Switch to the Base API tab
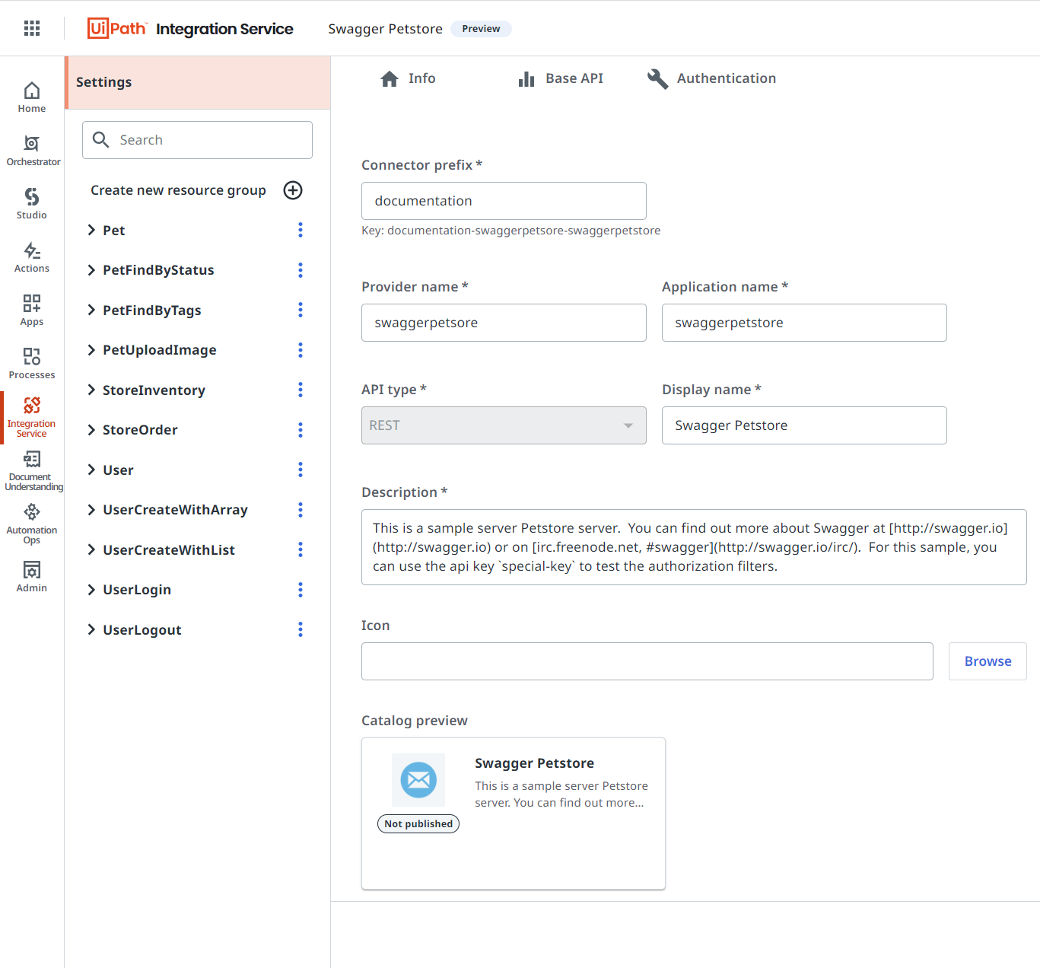Image resolution: width=1040 pixels, height=968 pixels. (561, 78)
